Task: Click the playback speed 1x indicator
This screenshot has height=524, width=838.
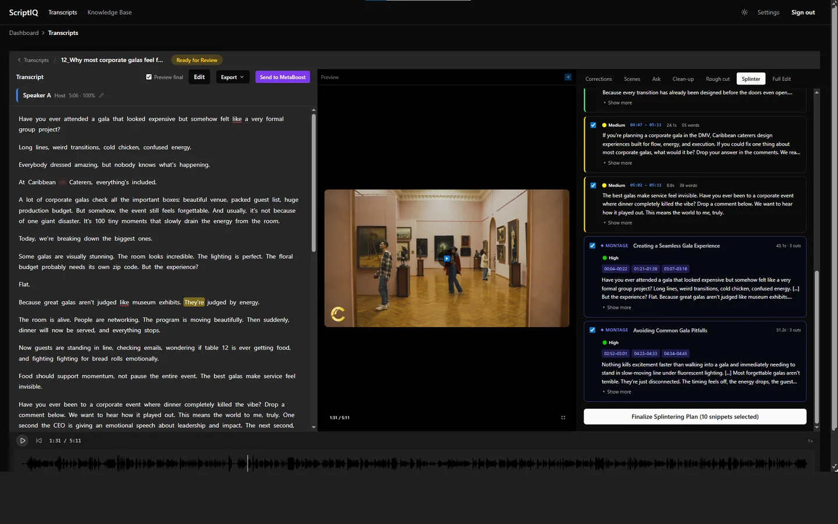Action: [810, 441]
